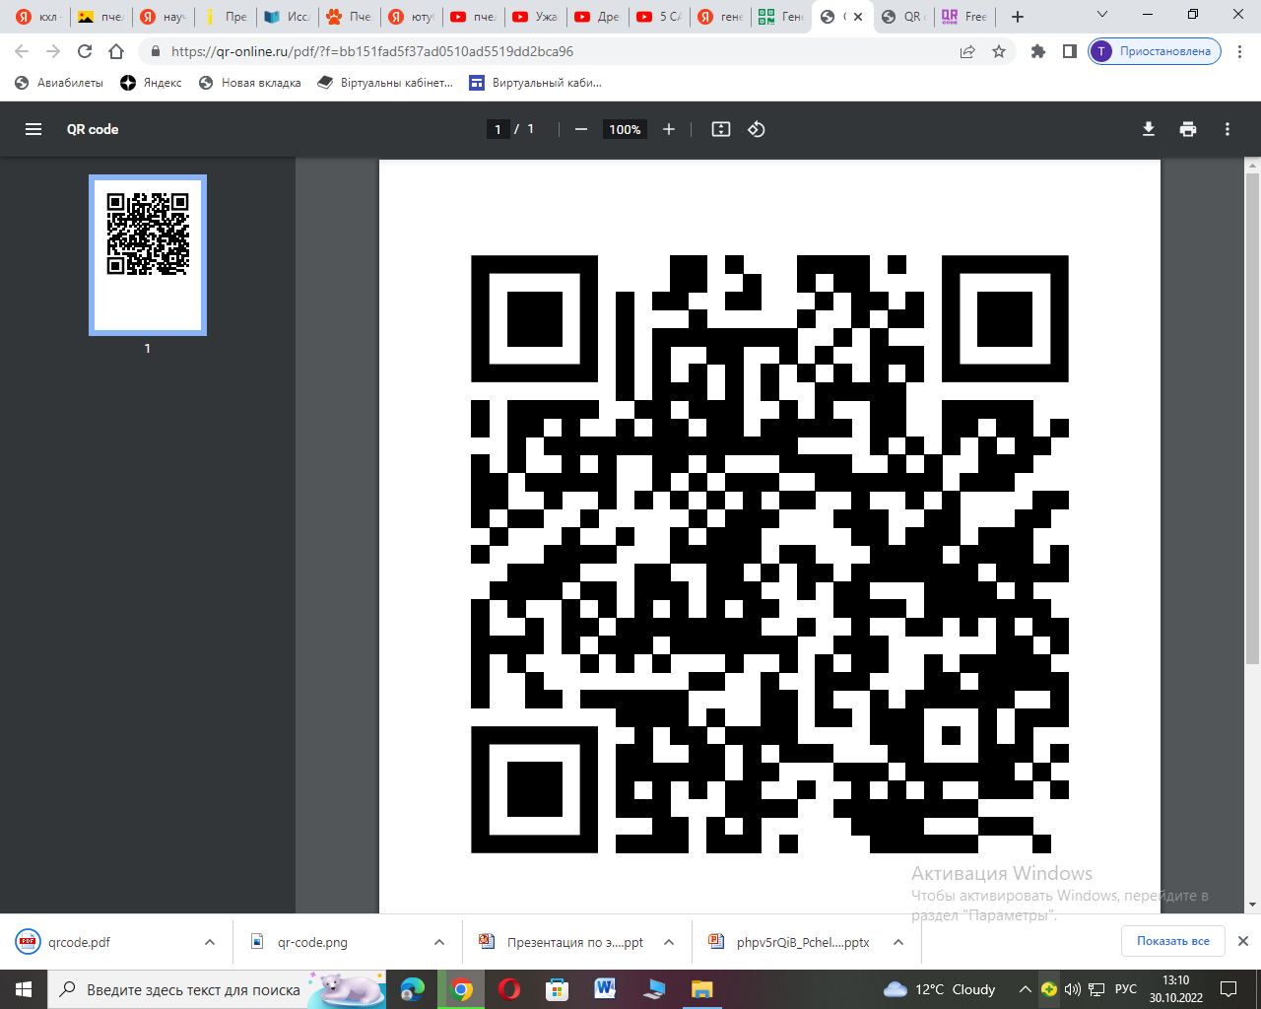
Task: Open the Windows Start menu
Action: [24, 989]
